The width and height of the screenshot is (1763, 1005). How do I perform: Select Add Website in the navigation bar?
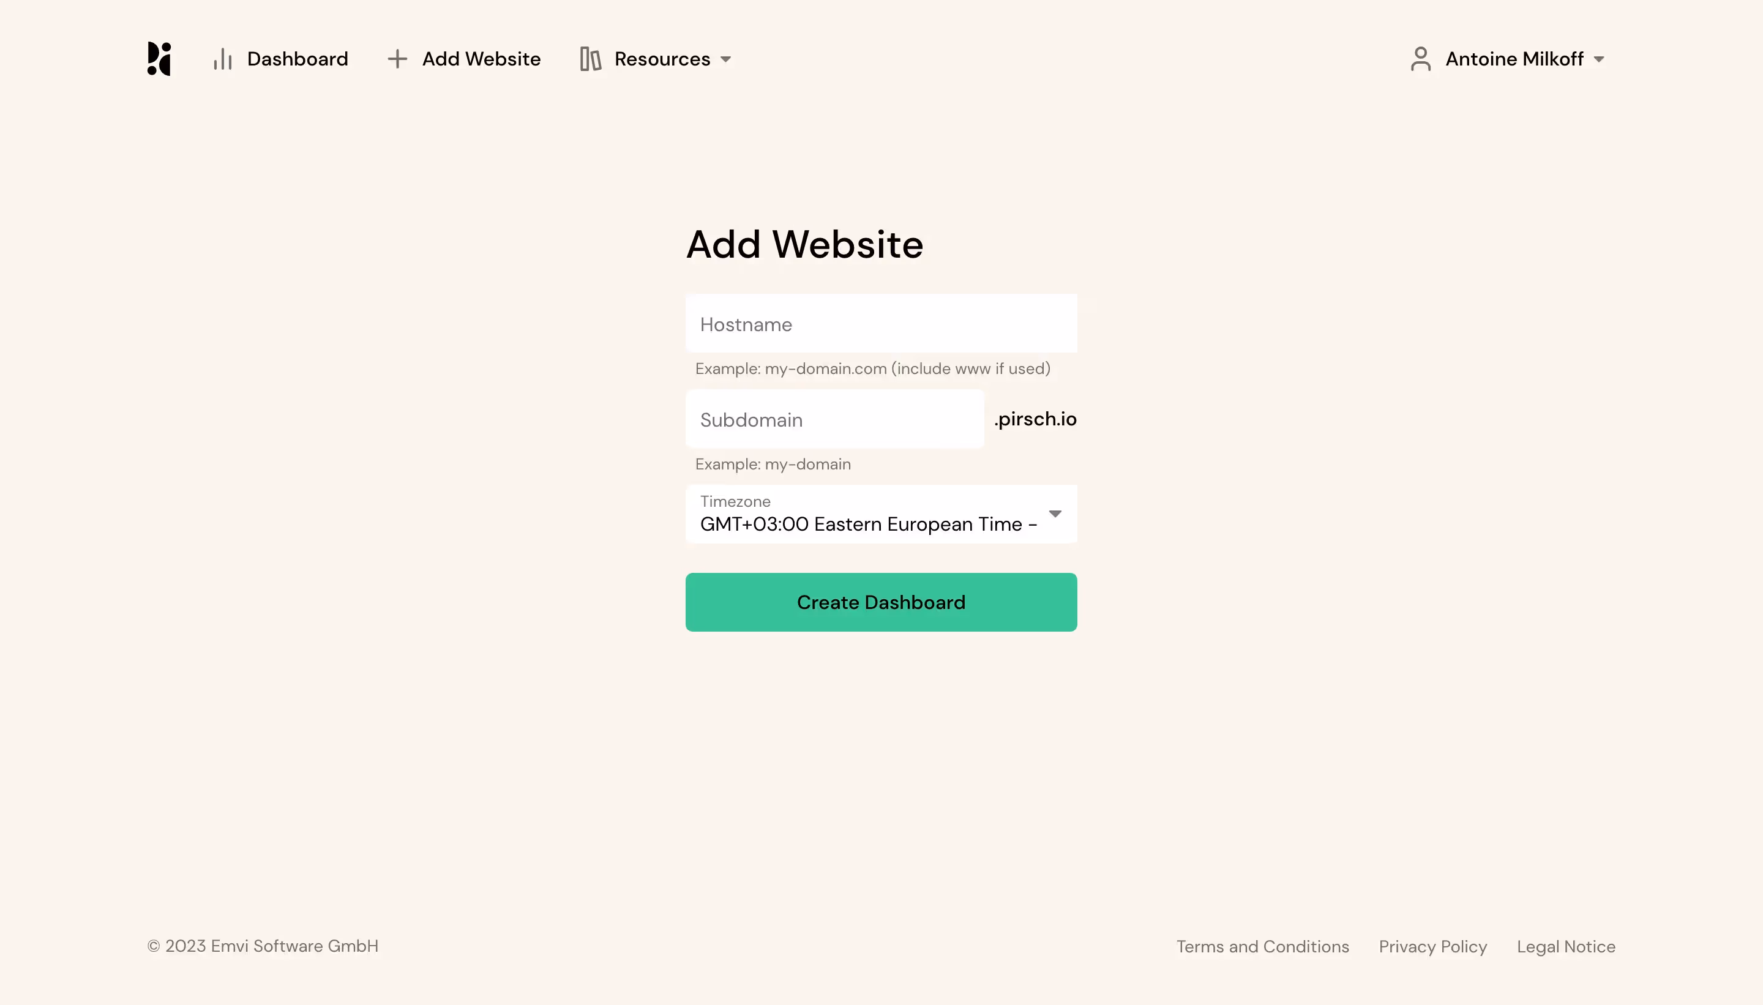[x=481, y=59]
